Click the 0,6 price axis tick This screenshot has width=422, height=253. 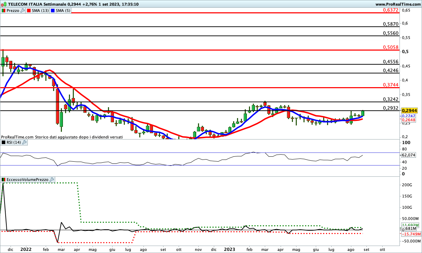405,23
